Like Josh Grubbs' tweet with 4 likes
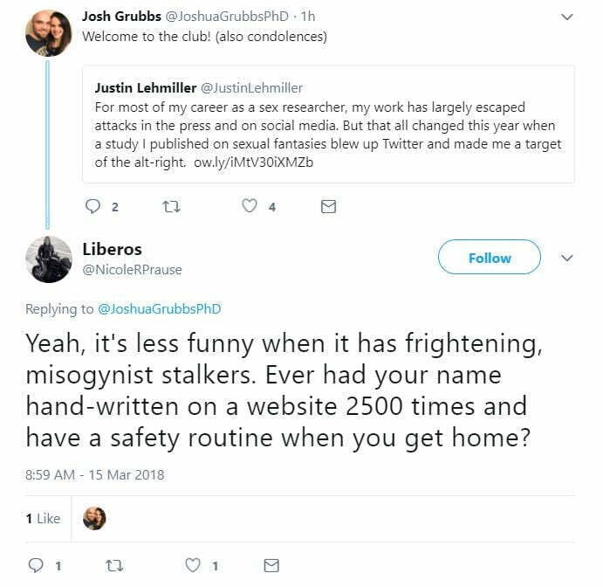The height and width of the screenshot is (587, 603). pyautogui.click(x=250, y=207)
